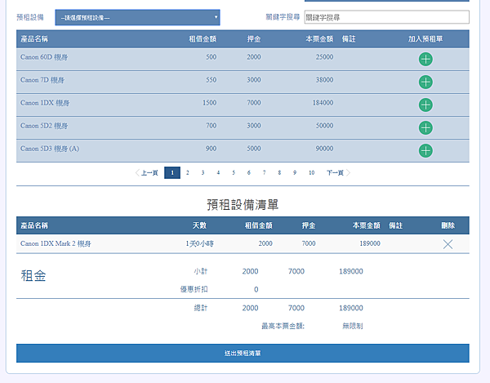Viewport: 490px width, 383px height.
Task: Jump to pagination page 9
Action: [x=295, y=173]
